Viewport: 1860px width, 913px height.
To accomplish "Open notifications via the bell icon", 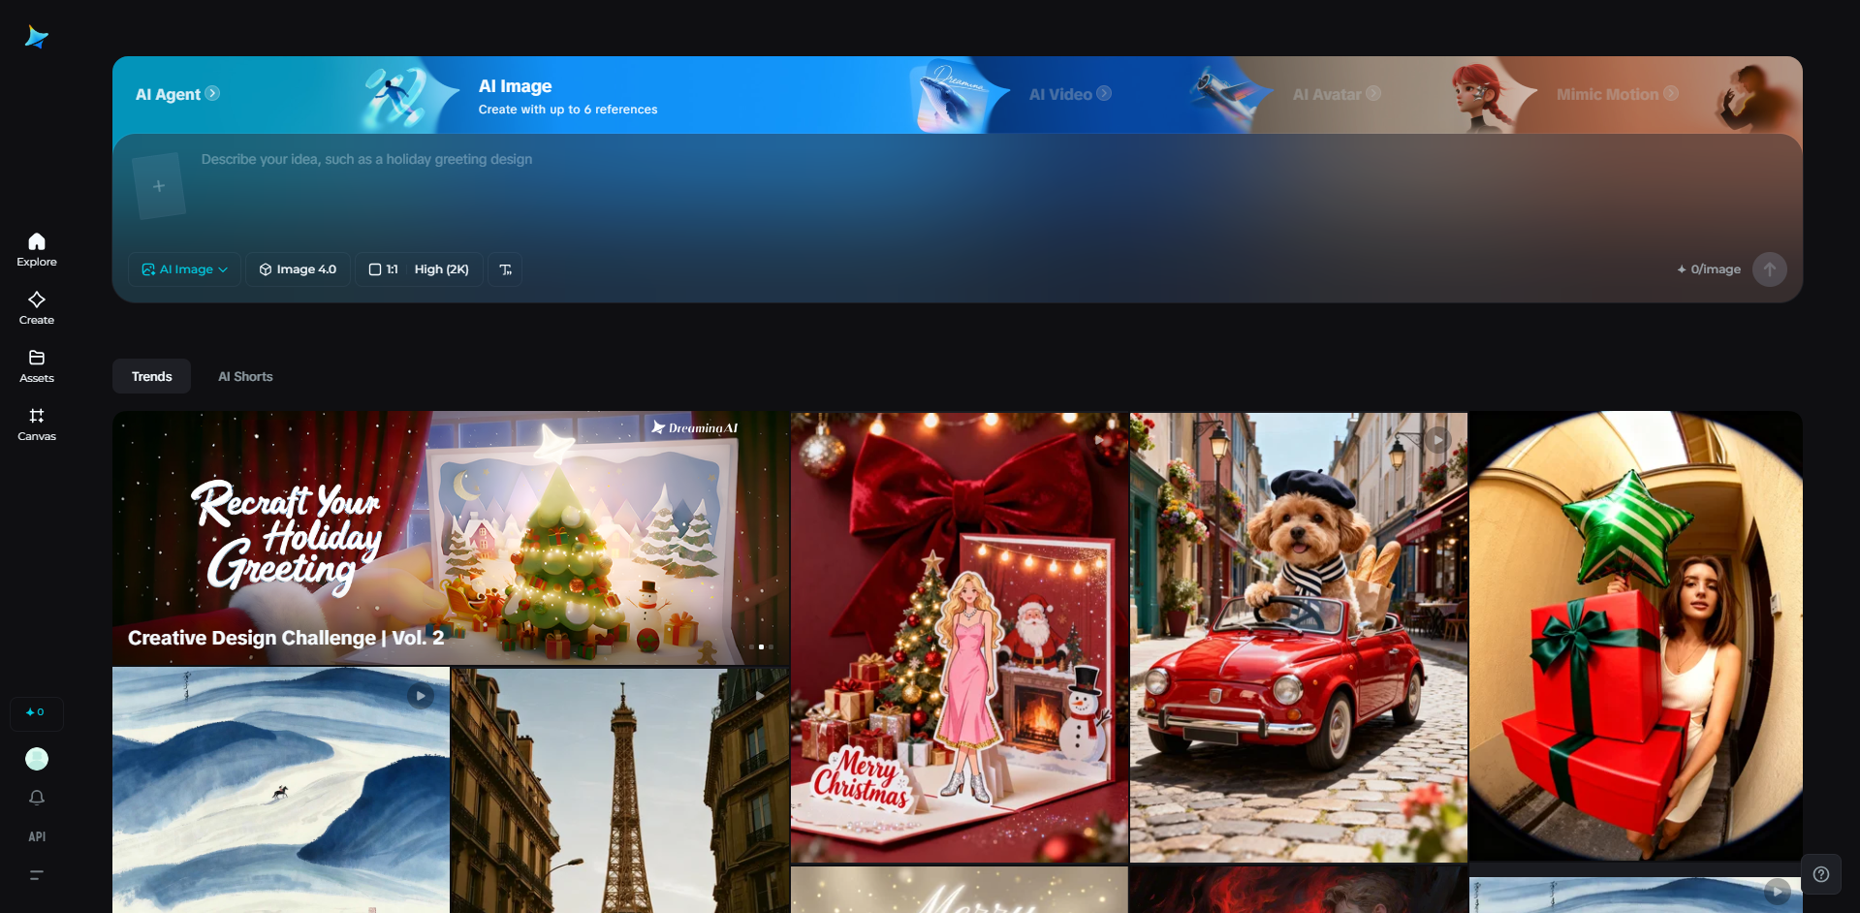I will point(36,798).
